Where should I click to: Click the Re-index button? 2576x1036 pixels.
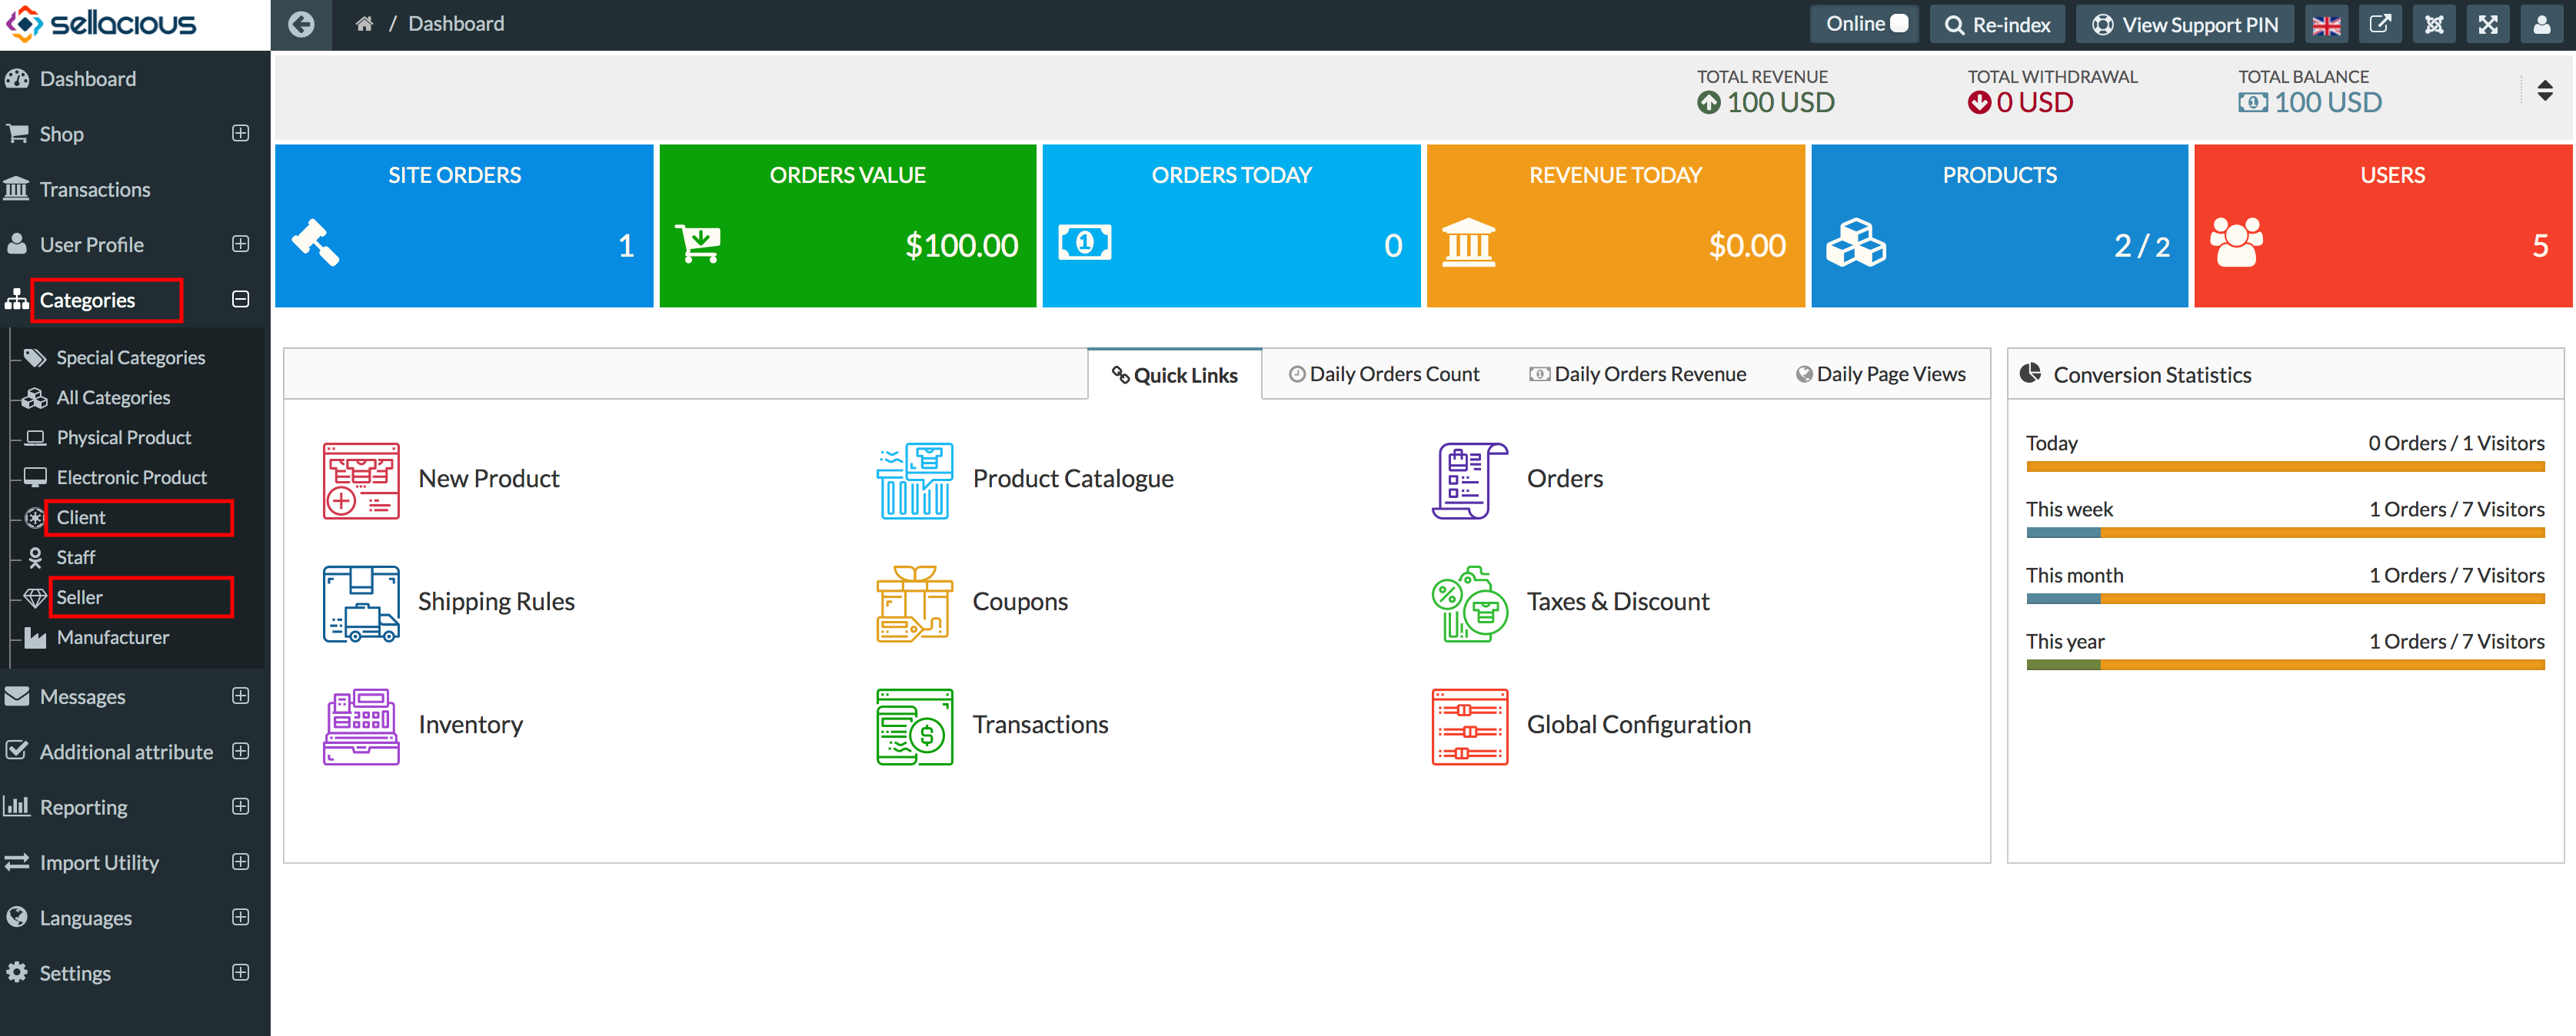[1997, 25]
